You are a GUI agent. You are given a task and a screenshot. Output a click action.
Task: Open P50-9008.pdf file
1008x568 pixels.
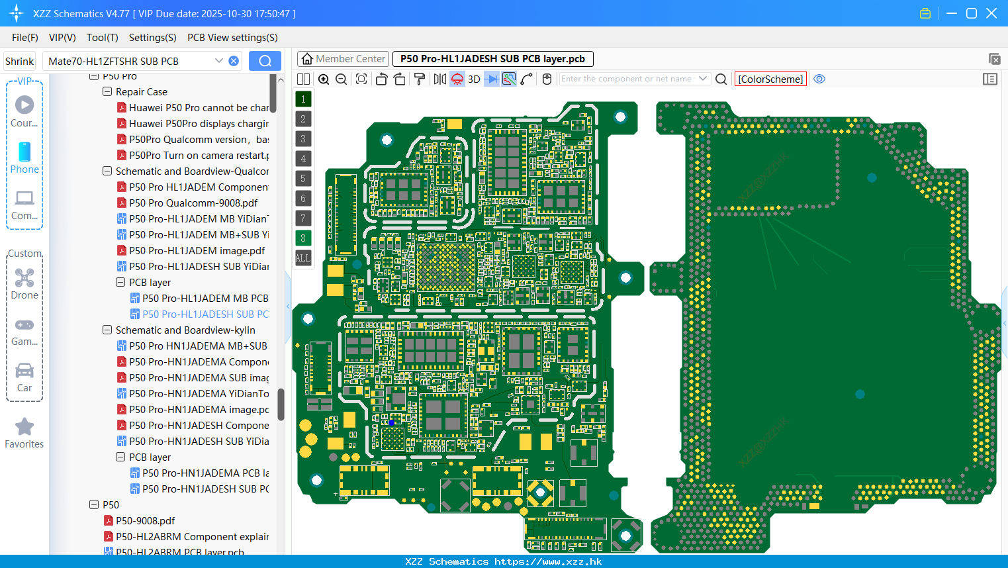140,520
